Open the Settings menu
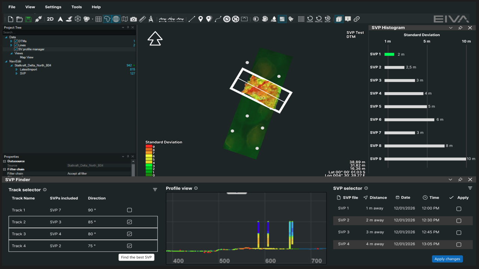The height and width of the screenshot is (269, 479). (53, 7)
